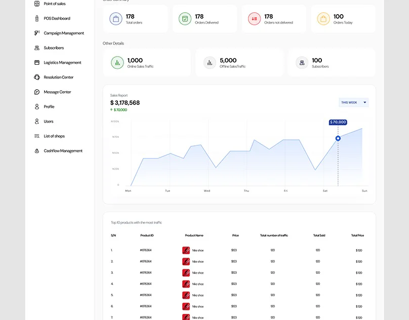
Task: Select List of shops label
Action: pos(54,136)
